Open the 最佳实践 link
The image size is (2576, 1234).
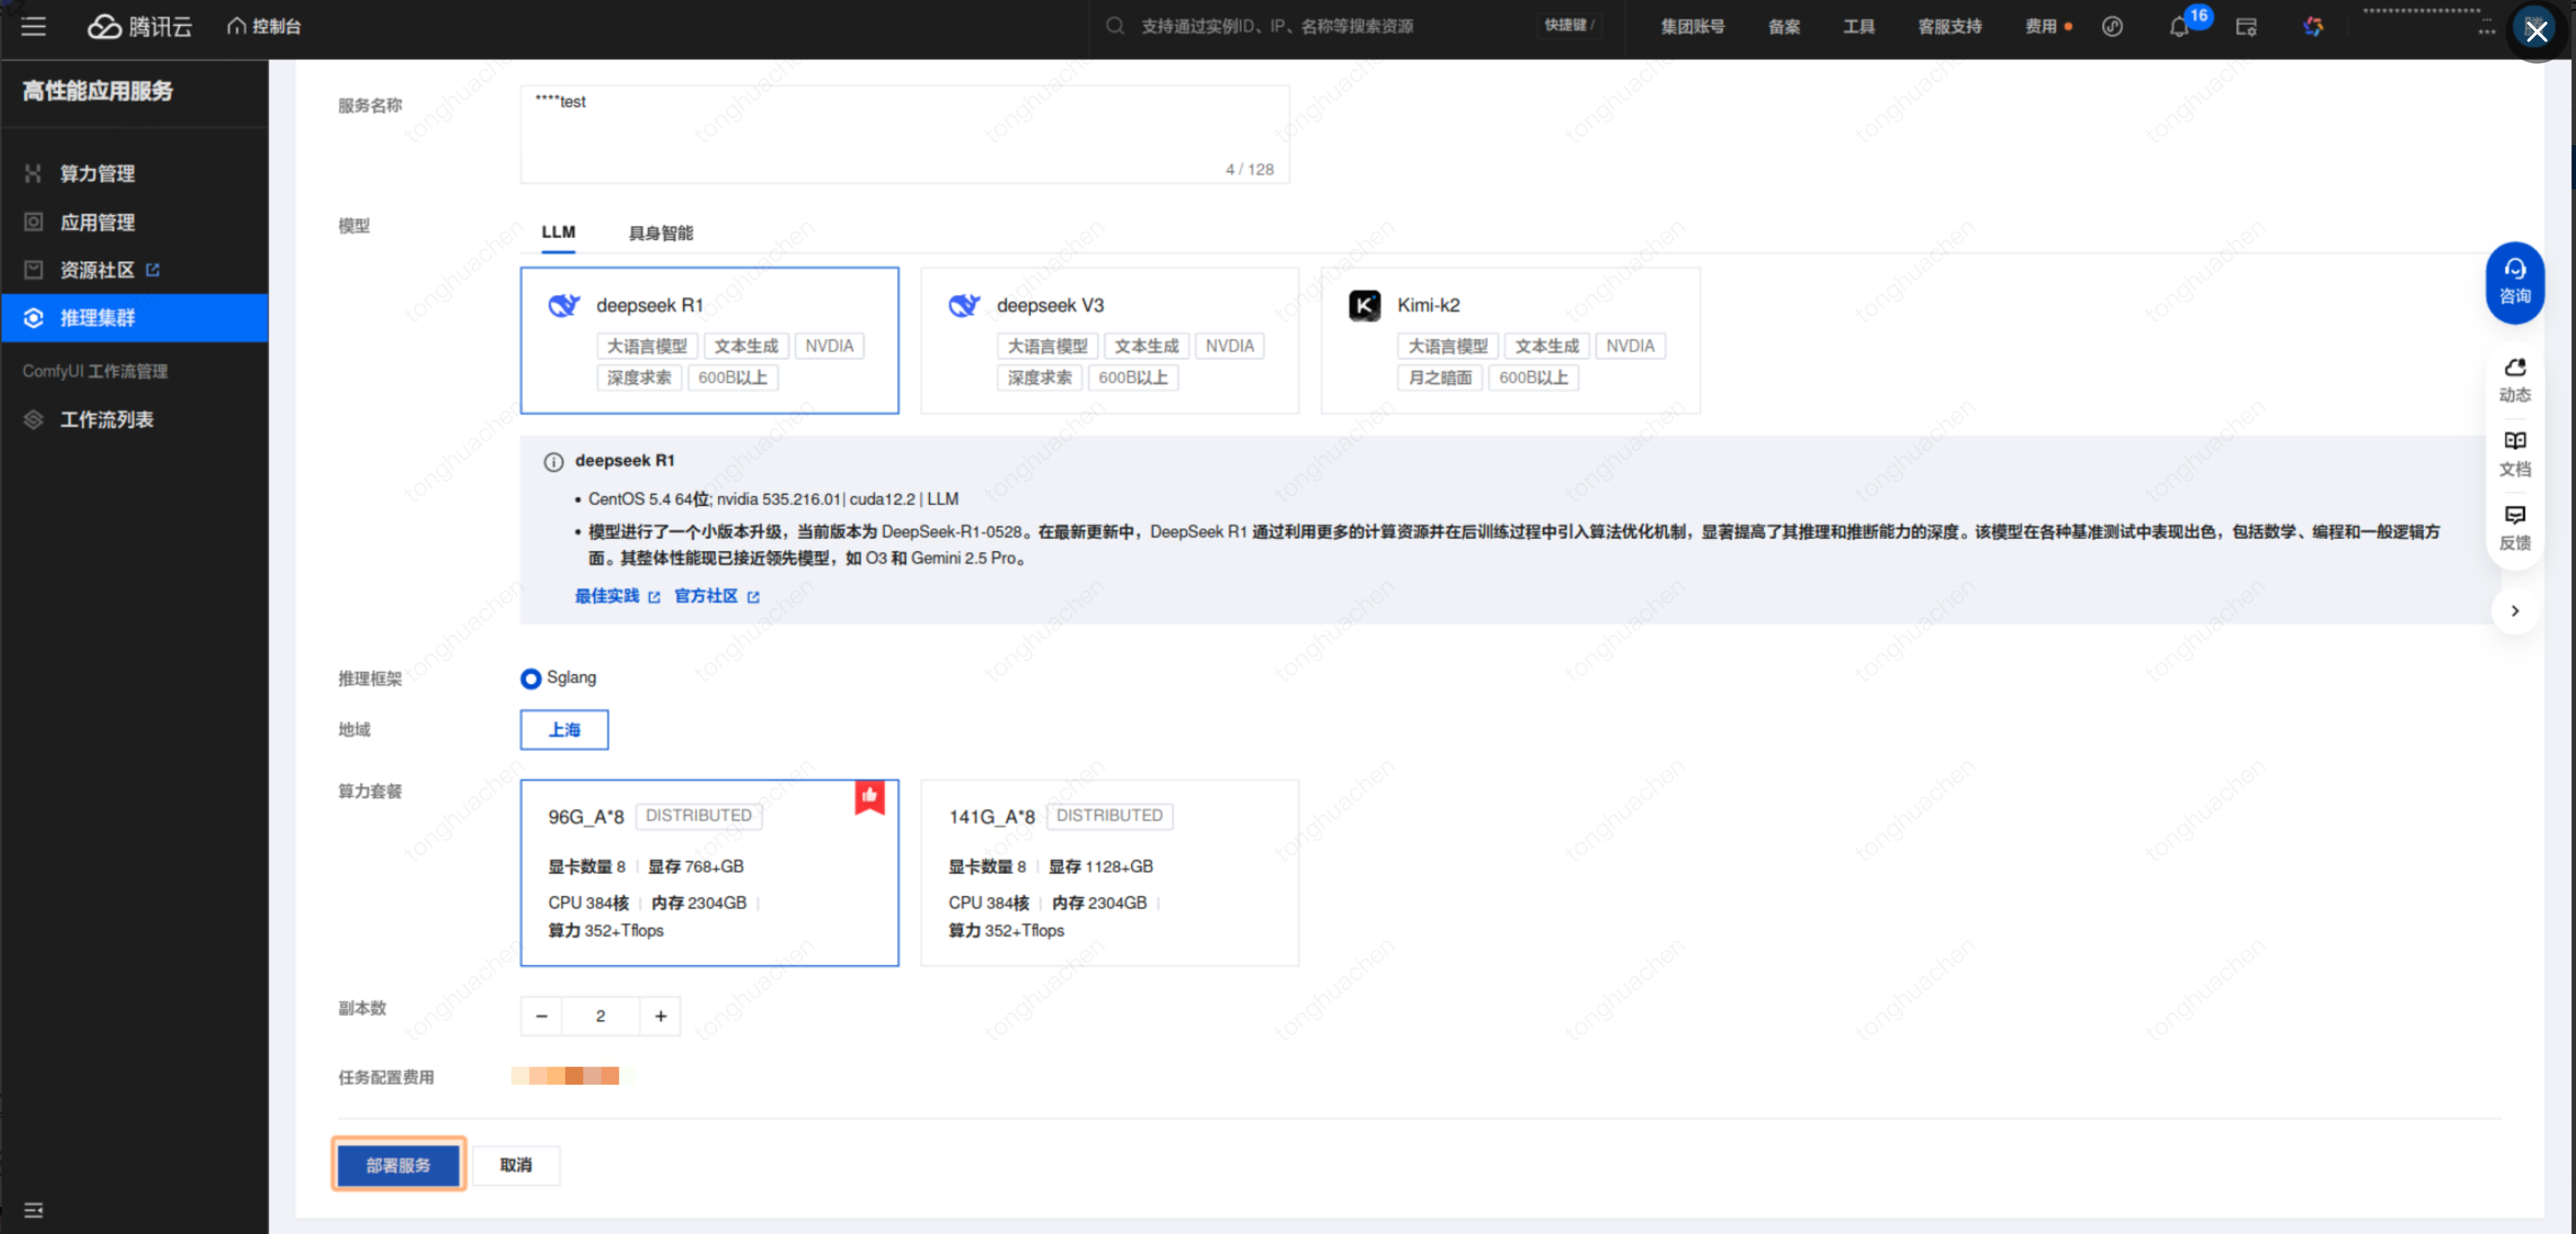(x=607, y=596)
